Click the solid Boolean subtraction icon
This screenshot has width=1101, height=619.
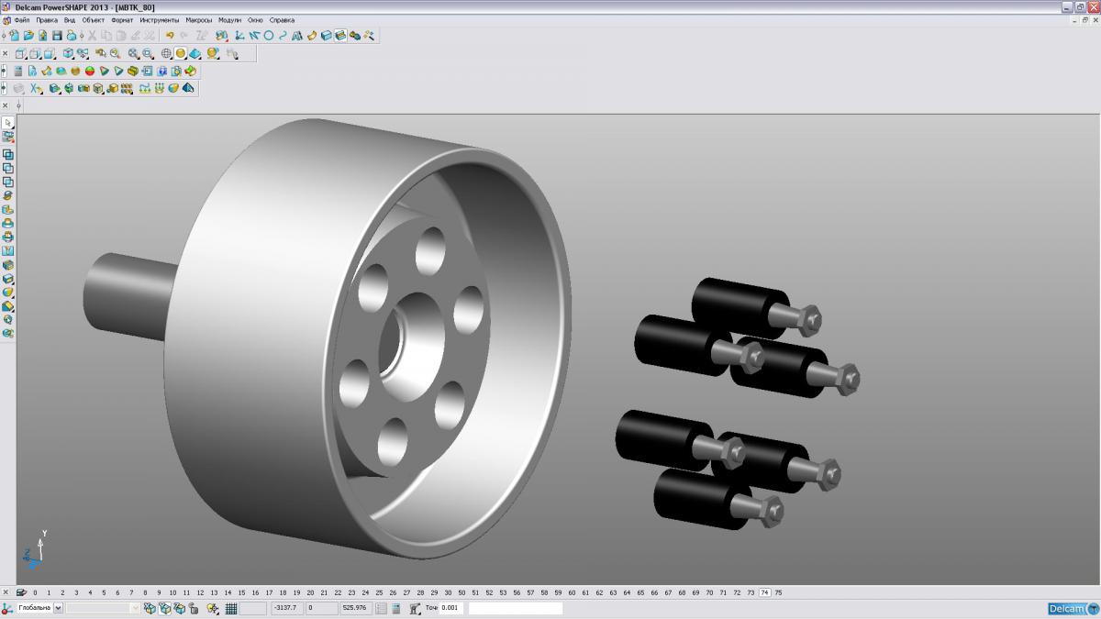click(x=8, y=168)
